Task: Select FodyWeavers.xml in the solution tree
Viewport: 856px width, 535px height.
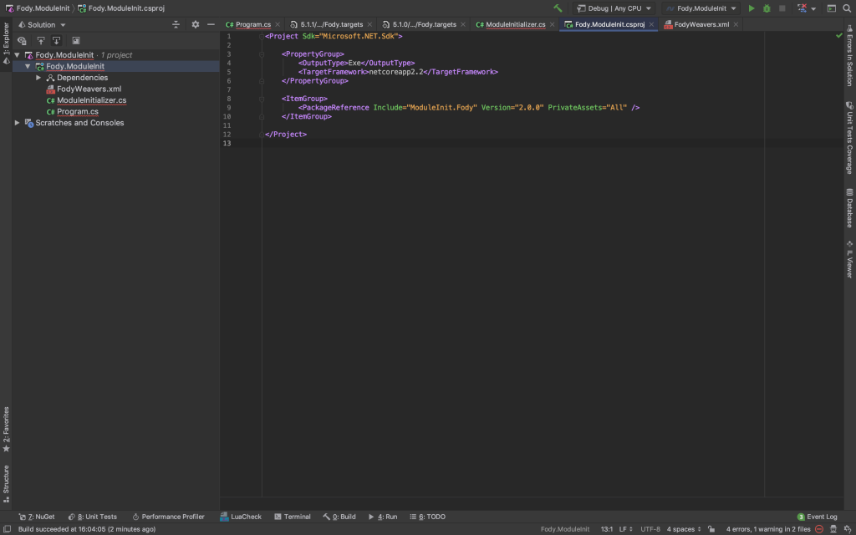Action: [89, 89]
